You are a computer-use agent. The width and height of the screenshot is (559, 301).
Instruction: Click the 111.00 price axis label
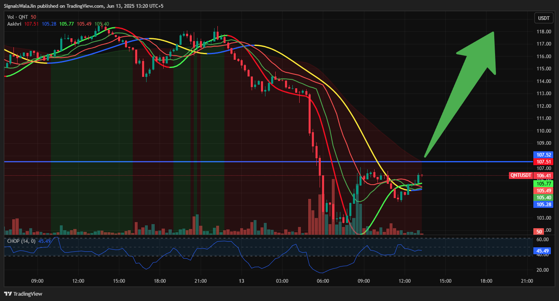pyautogui.click(x=544, y=118)
